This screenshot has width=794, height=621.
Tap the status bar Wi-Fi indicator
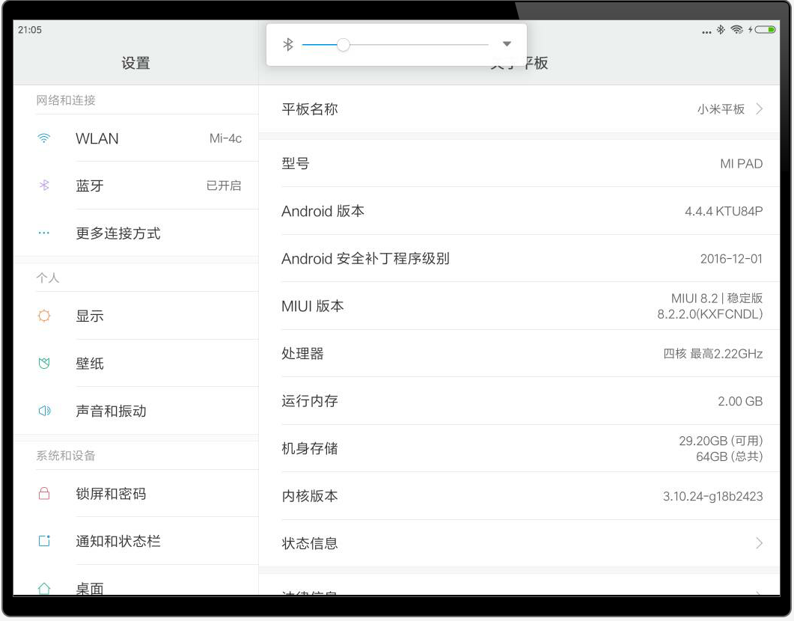[737, 30]
